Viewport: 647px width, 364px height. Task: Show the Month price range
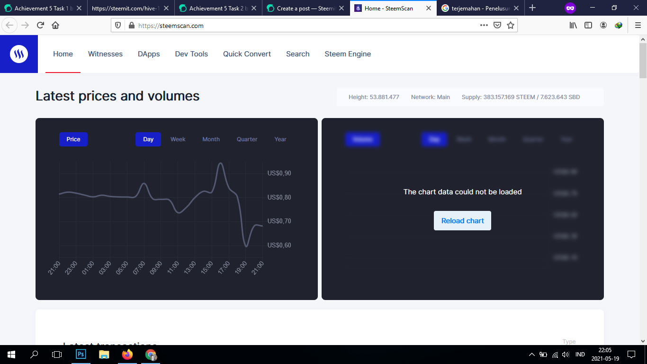coord(211,139)
